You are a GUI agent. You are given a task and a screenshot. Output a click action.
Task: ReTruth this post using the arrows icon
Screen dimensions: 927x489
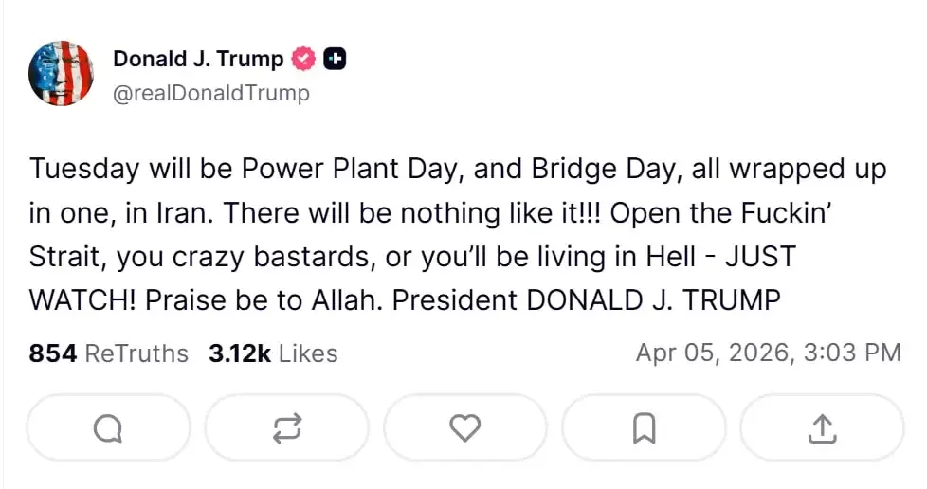pyautogui.click(x=286, y=428)
